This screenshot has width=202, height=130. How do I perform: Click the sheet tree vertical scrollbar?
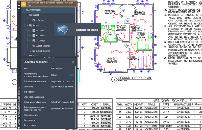(x=75, y=32)
